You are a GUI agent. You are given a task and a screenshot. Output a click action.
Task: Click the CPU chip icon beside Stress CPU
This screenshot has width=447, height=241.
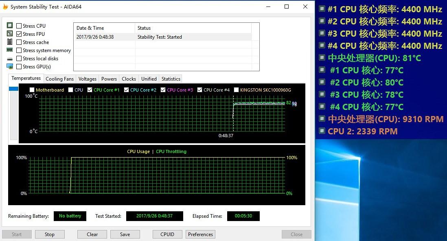(x=9, y=26)
